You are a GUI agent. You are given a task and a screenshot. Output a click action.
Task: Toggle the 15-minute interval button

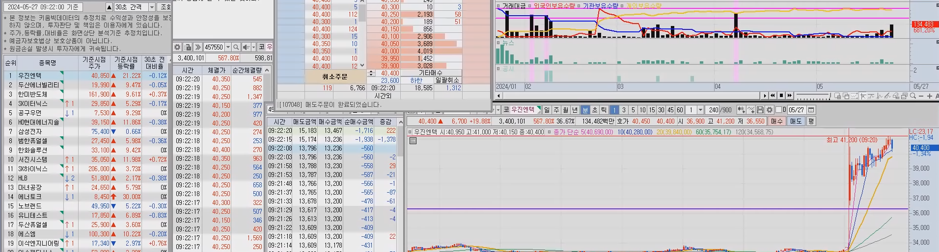[652, 110]
